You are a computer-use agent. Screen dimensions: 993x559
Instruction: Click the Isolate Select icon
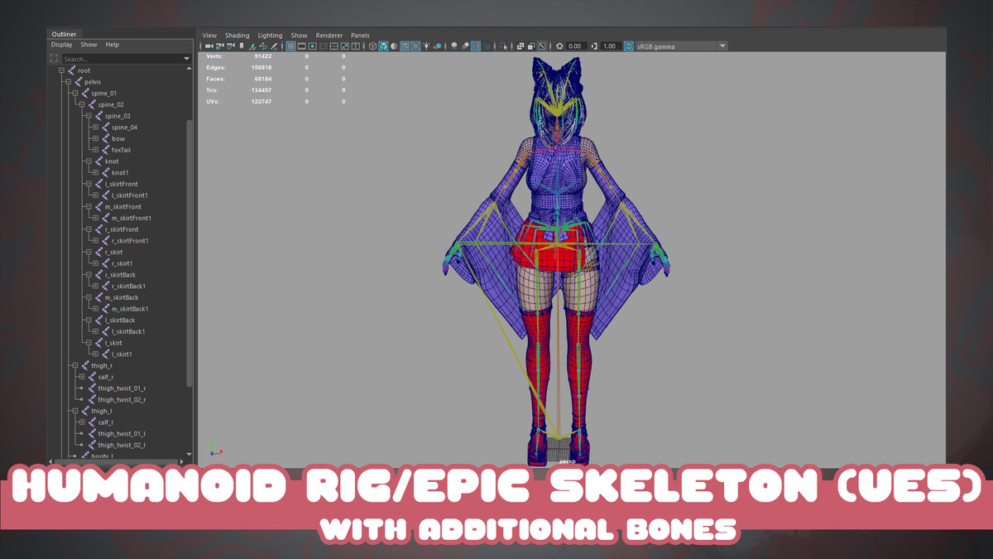[503, 46]
